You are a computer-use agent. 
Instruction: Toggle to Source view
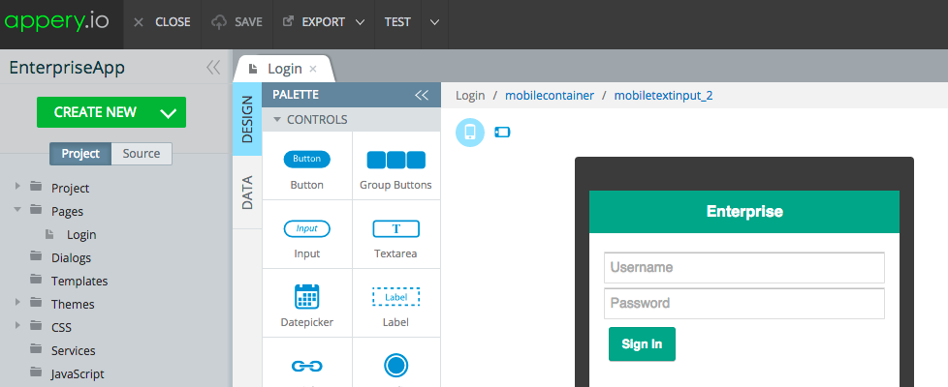(x=142, y=154)
